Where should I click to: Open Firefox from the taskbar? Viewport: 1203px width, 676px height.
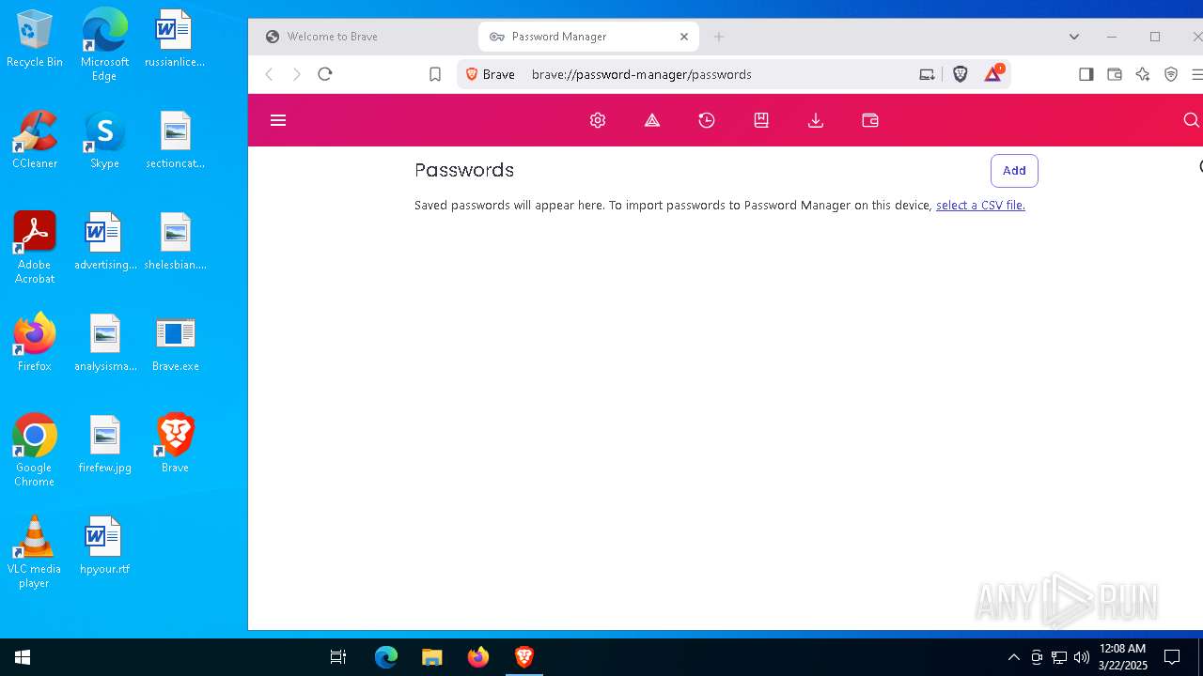coord(477,657)
